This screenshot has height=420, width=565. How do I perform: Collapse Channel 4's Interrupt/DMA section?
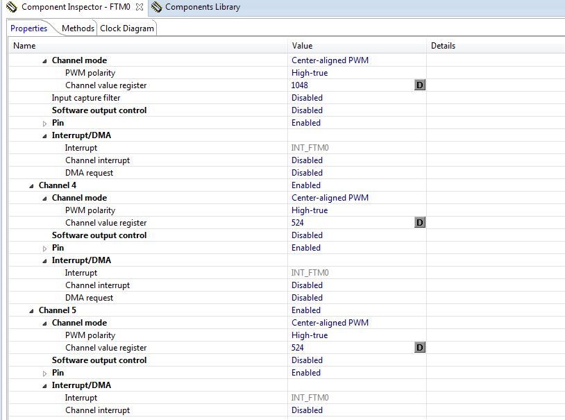pos(45,261)
